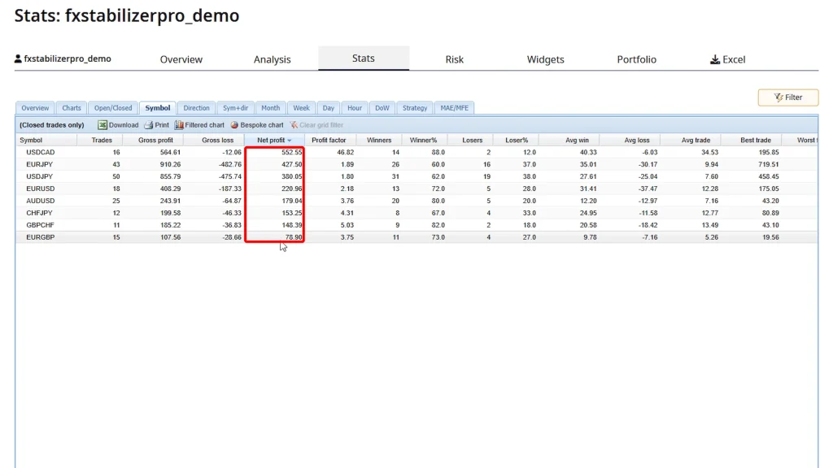Open the Widgets section
This screenshot has height=468, width=833.
pyautogui.click(x=545, y=59)
